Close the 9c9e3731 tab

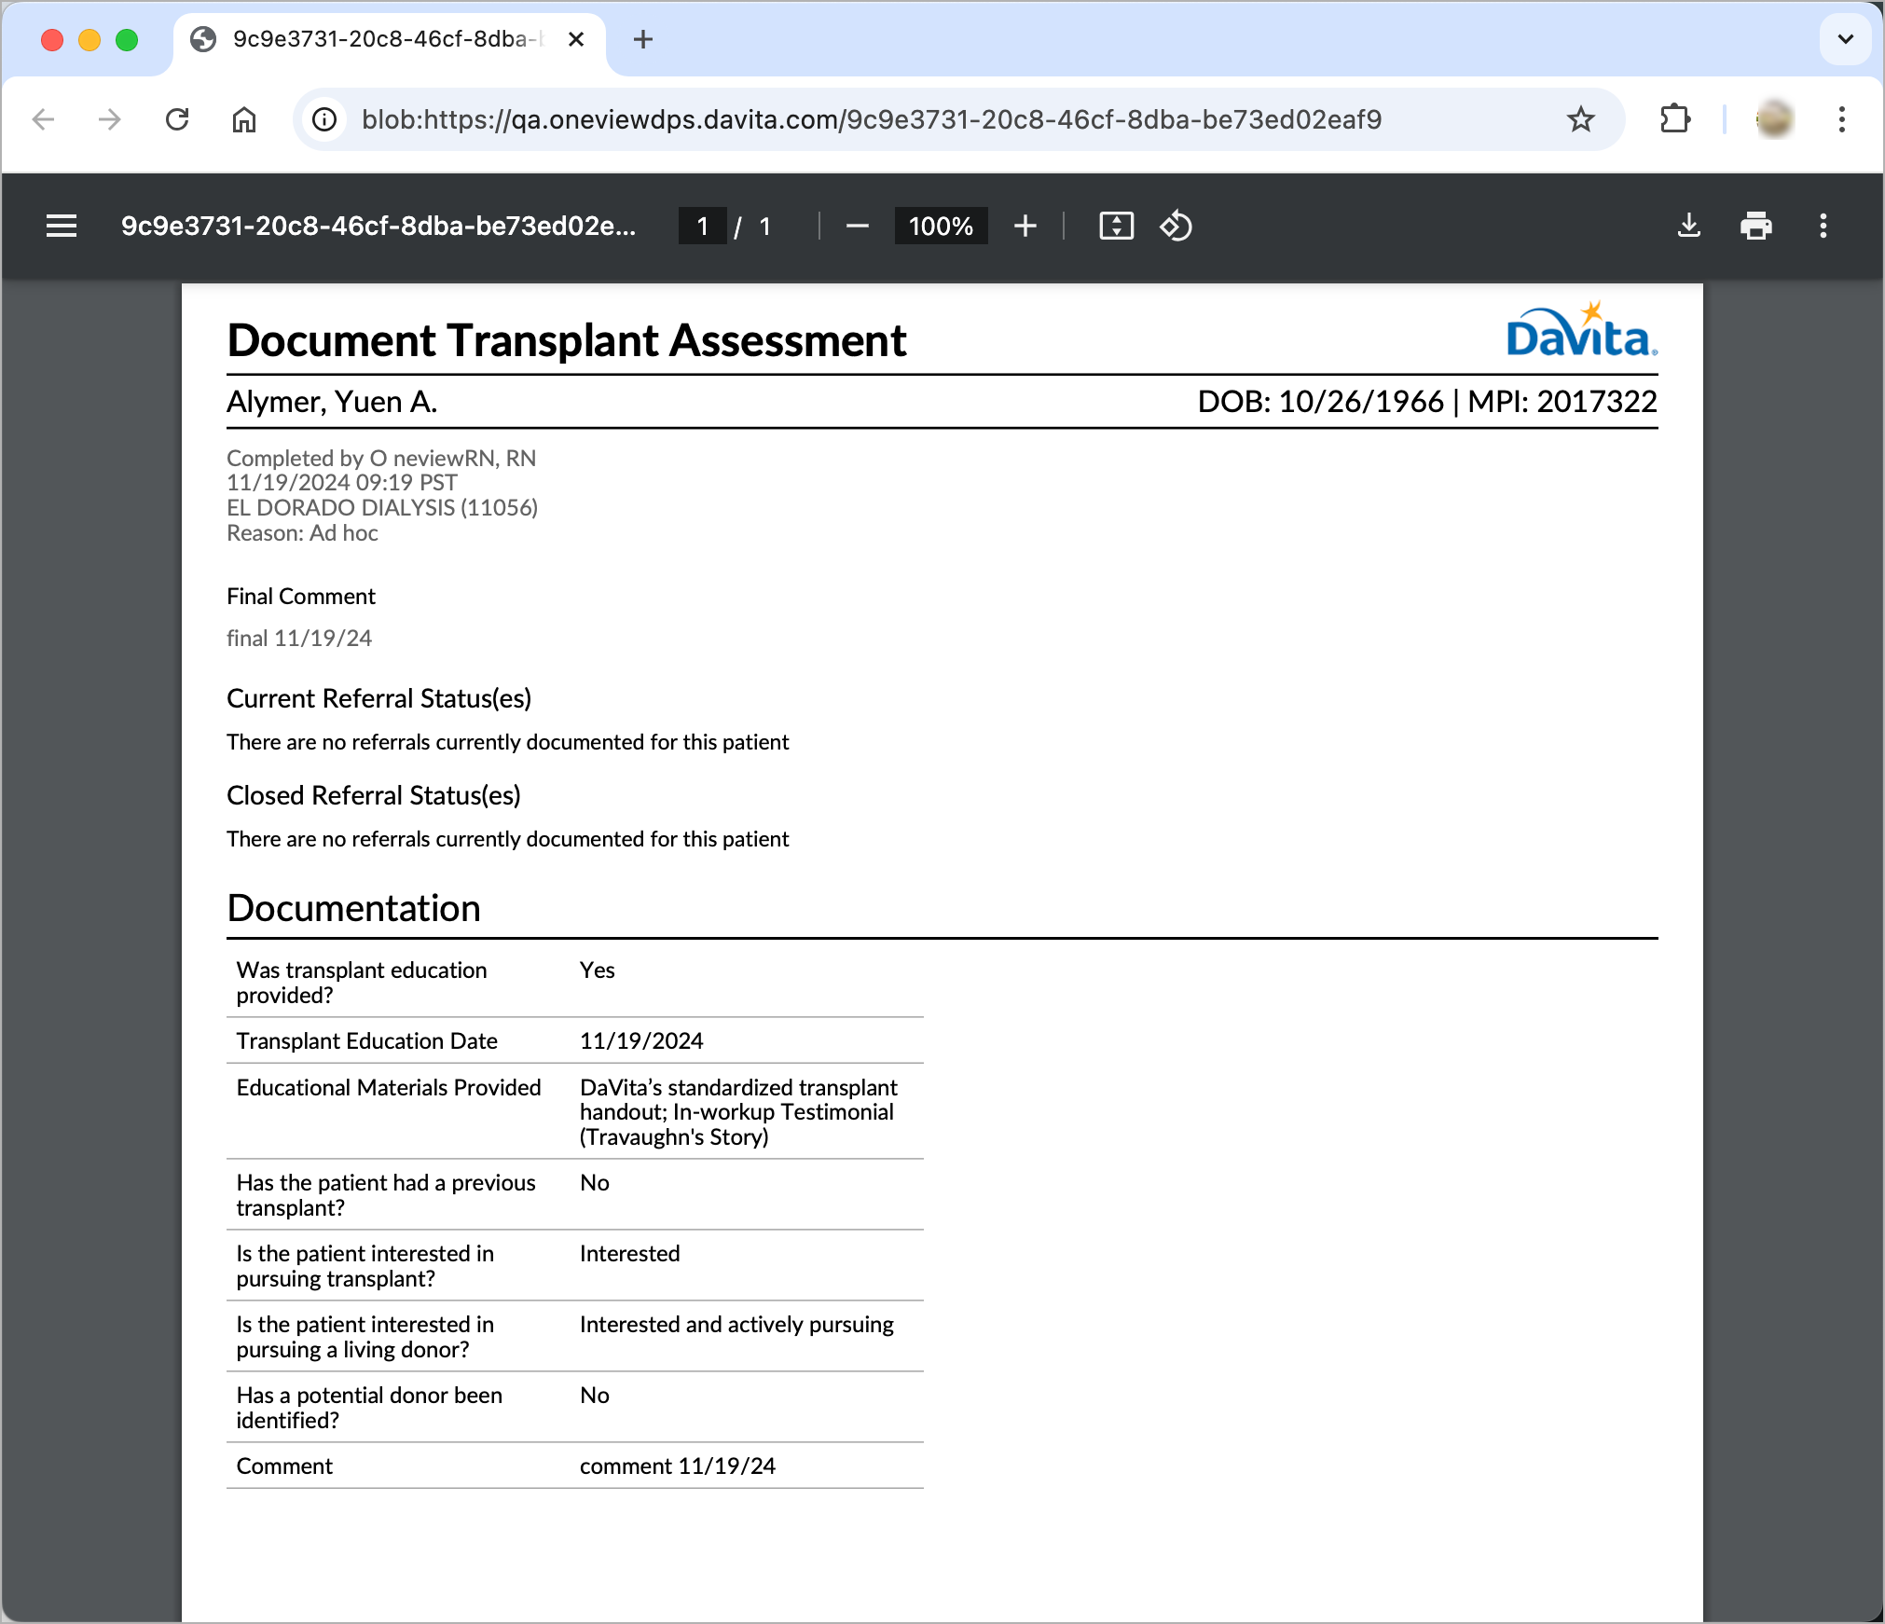[x=576, y=39]
